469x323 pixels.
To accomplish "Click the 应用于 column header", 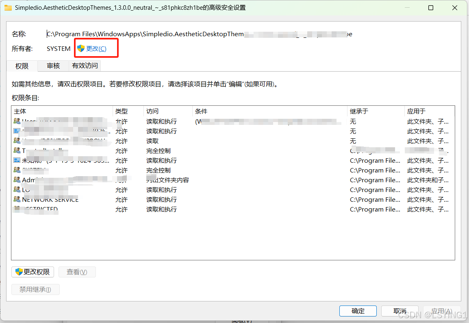I will pyautogui.click(x=430, y=111).
